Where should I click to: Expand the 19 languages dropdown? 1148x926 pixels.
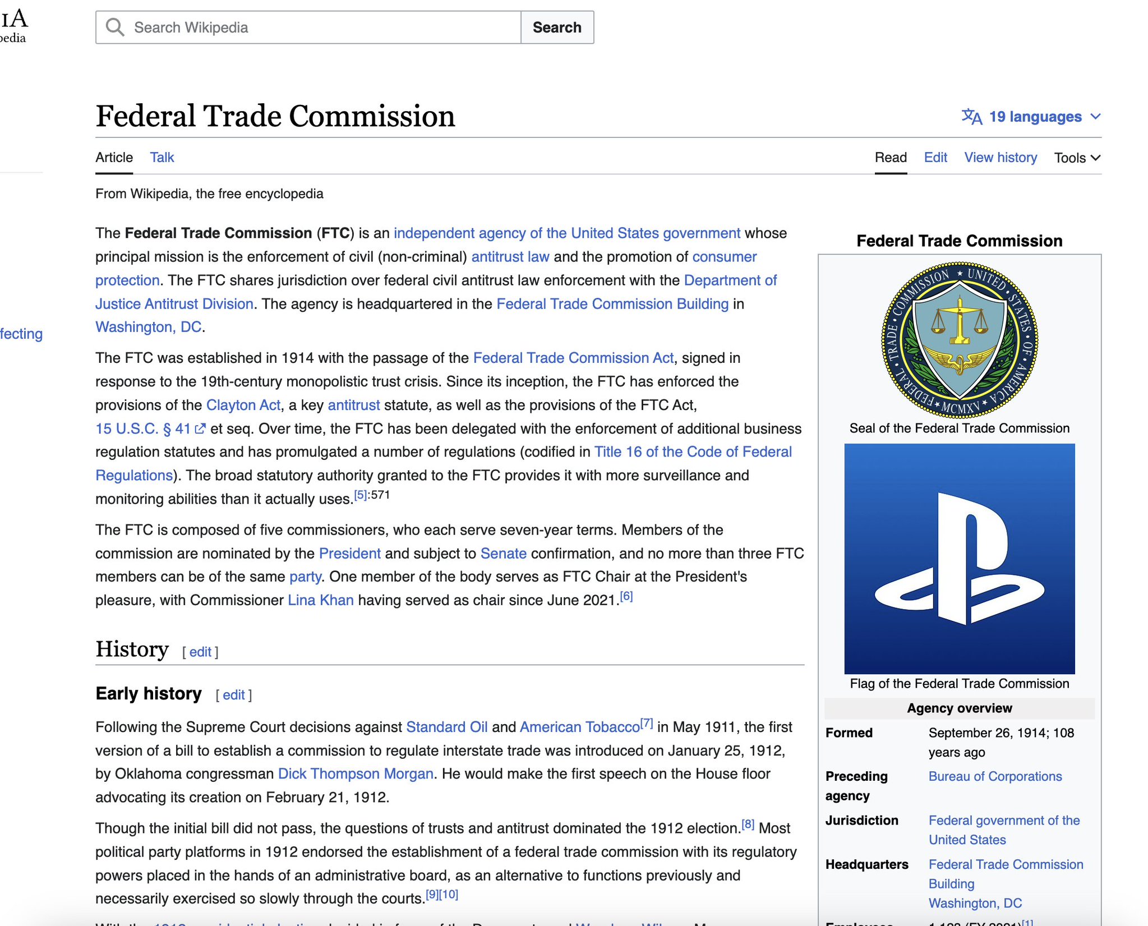tap(1031, 117)
